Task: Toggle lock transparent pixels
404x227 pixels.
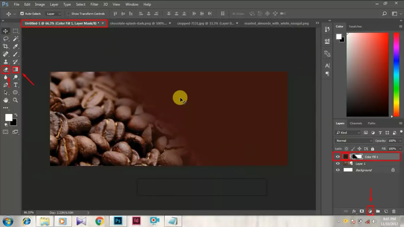Action: pos(346,149)
